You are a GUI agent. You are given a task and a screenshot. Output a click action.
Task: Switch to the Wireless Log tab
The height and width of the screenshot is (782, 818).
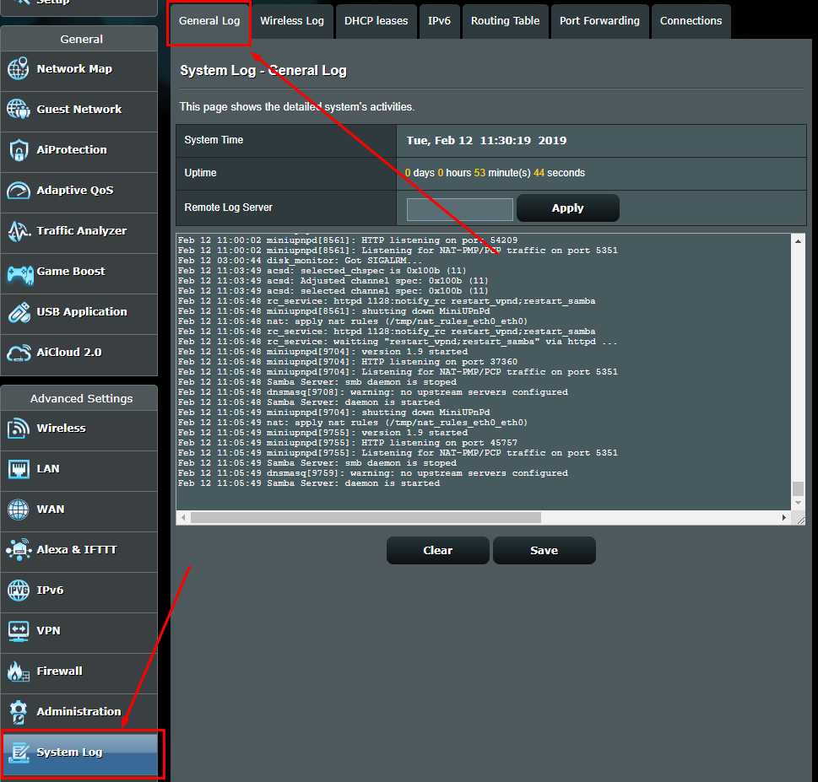291,21
